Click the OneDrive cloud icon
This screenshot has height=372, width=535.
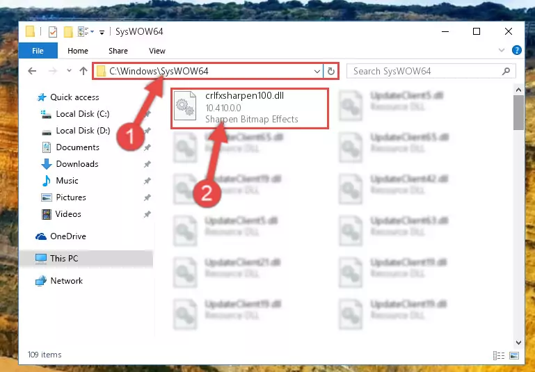pos(41,236)
